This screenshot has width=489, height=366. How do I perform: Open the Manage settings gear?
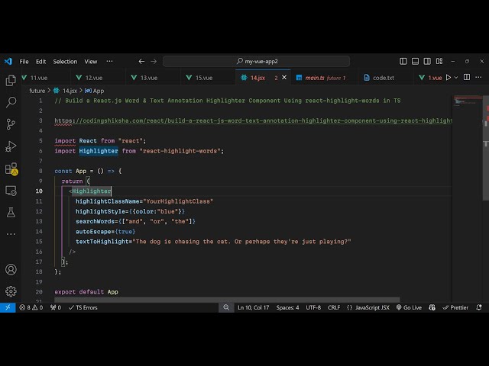coord(11,291)
